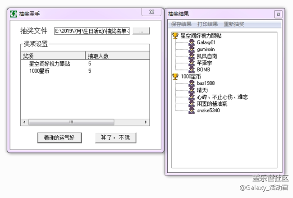
Task: Select 星空间好视力眼贴 node in result tree
Action: click(201, 36)
